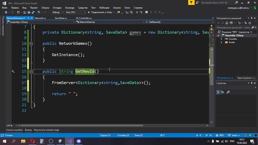Switch to the UI_Controller.cs tab
Image resolution: width=258 pixels, height=145 pixels.
click(84, 18)
